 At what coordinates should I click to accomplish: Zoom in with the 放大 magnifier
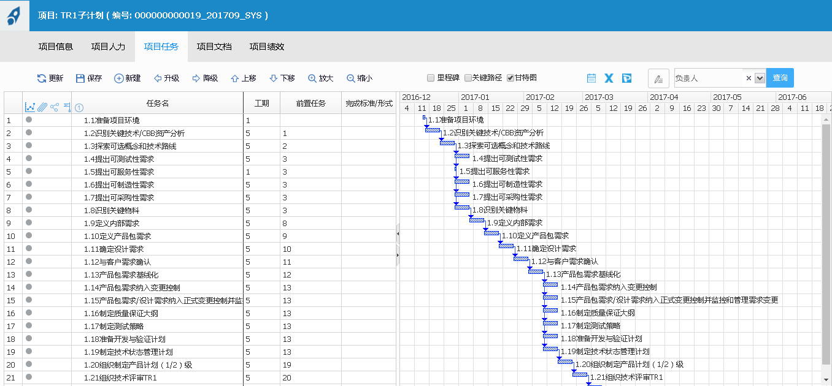pyautogui.click(x=312, y=78)
